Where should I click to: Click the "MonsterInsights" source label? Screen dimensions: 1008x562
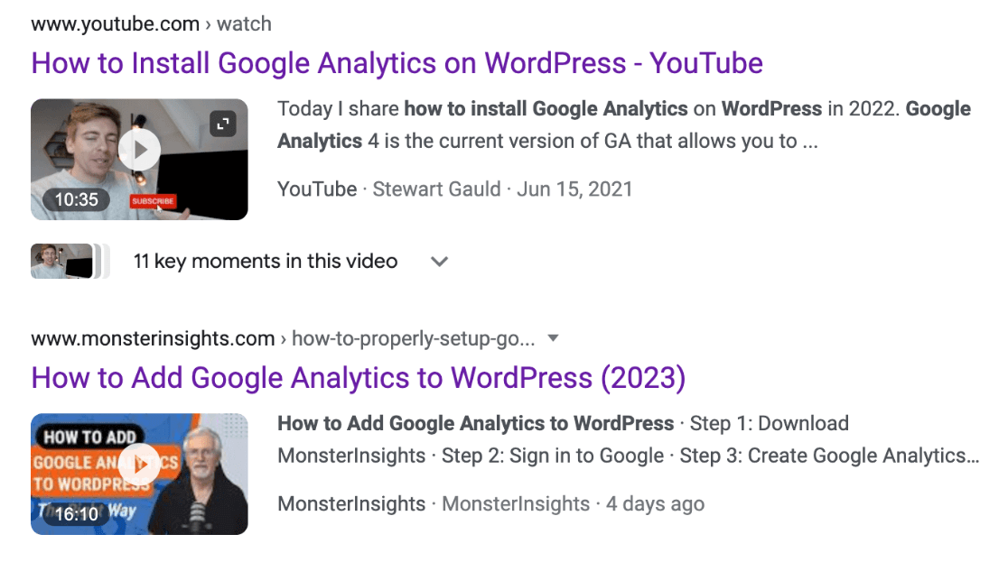(351, 504)
